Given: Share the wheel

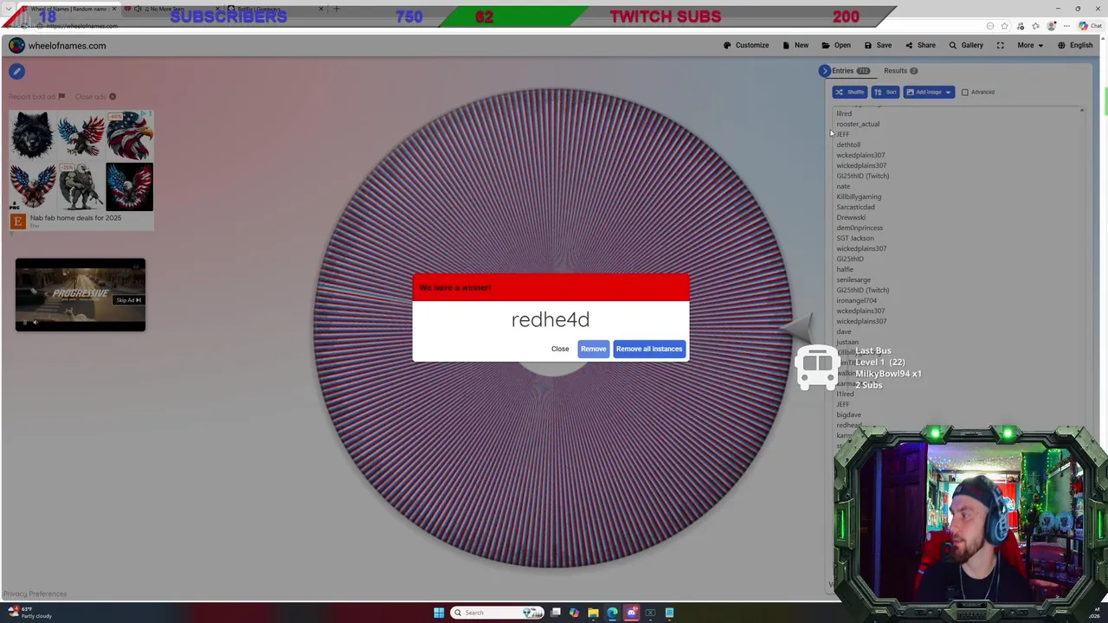Looking at the screenshot, I should coord(920,46).
